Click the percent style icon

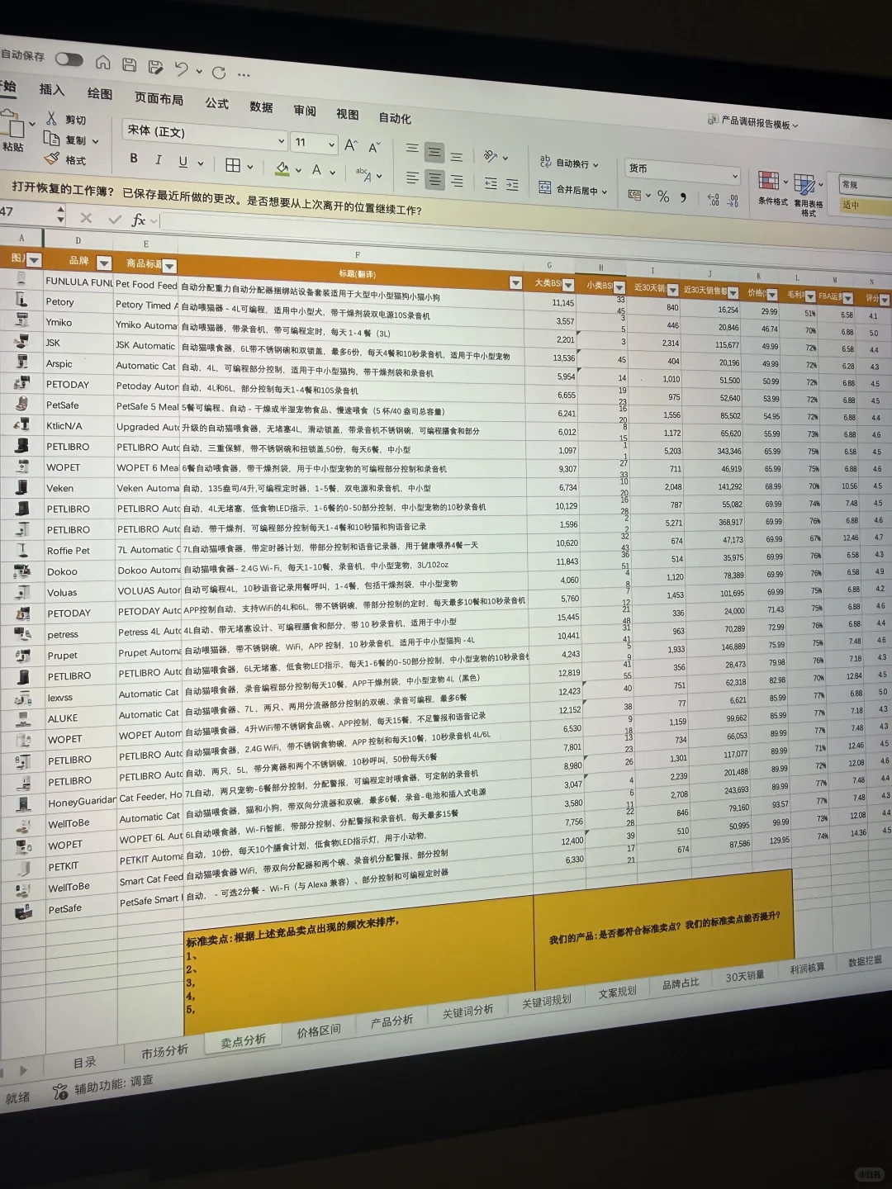tap(663, 197)
